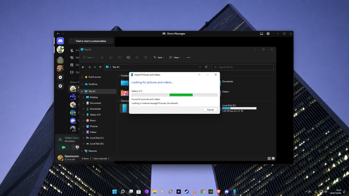Open recent locations dropdown chevron

(x=95, y=67)
